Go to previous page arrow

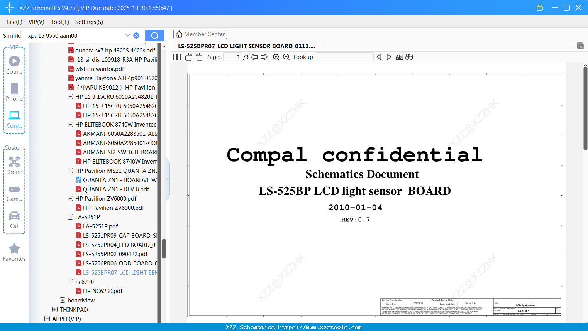pos(254,57)
